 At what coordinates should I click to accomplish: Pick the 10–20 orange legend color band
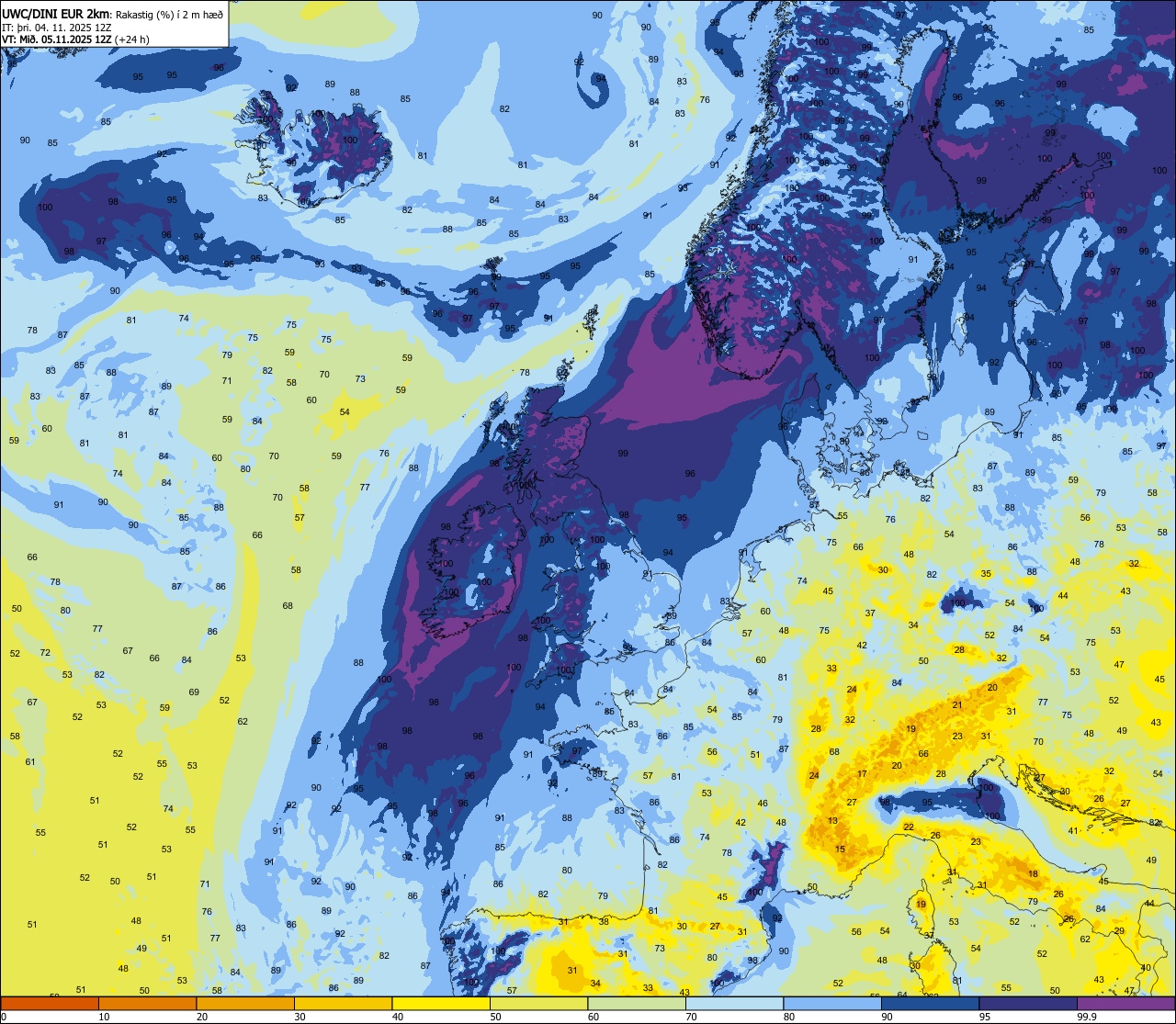pos(147,1004)
